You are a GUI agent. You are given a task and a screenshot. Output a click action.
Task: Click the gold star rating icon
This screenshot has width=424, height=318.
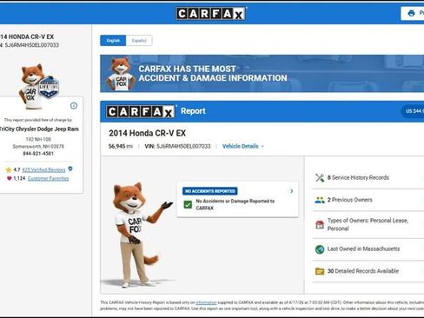tap(9, 169)
